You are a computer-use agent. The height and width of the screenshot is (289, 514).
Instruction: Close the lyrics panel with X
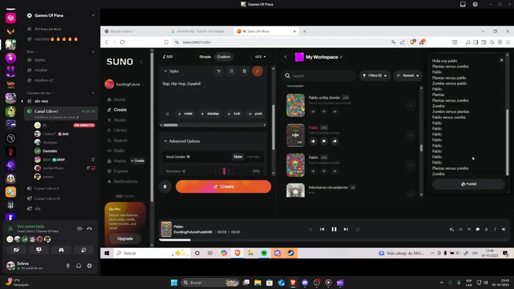coord(501,60)
